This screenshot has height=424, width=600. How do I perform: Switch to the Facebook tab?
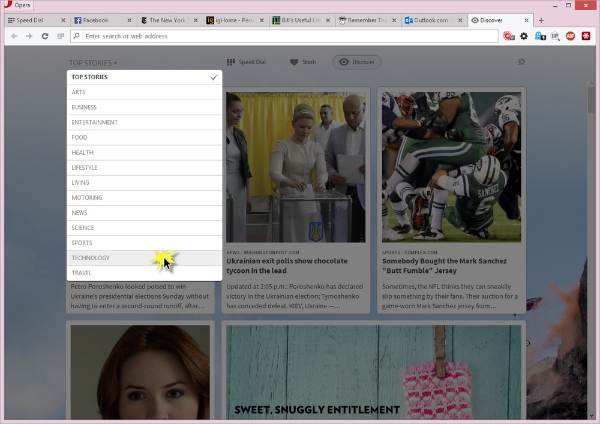coord(103,20)
